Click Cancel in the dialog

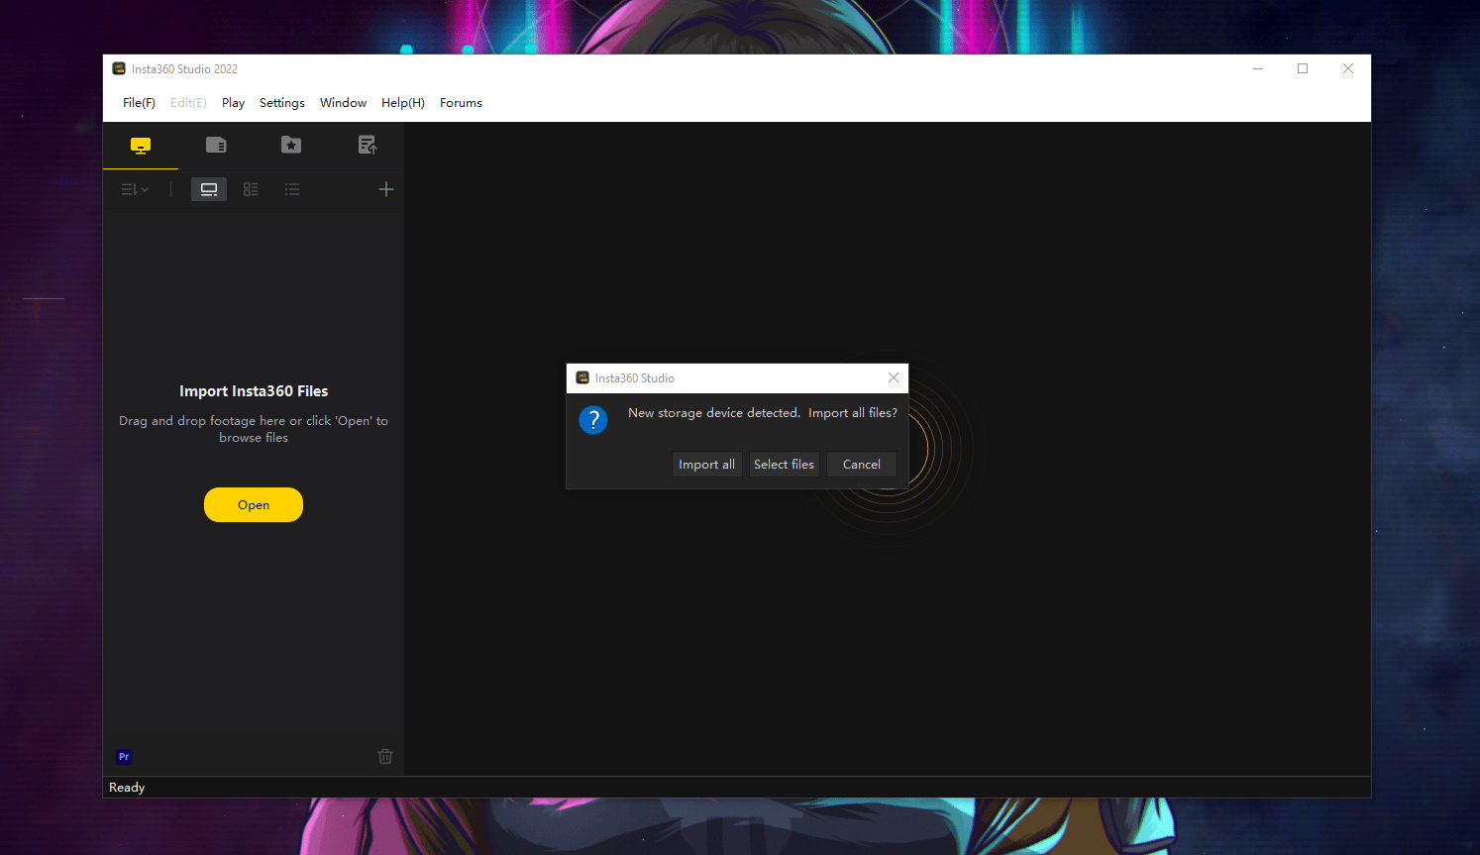coord(862,465)
